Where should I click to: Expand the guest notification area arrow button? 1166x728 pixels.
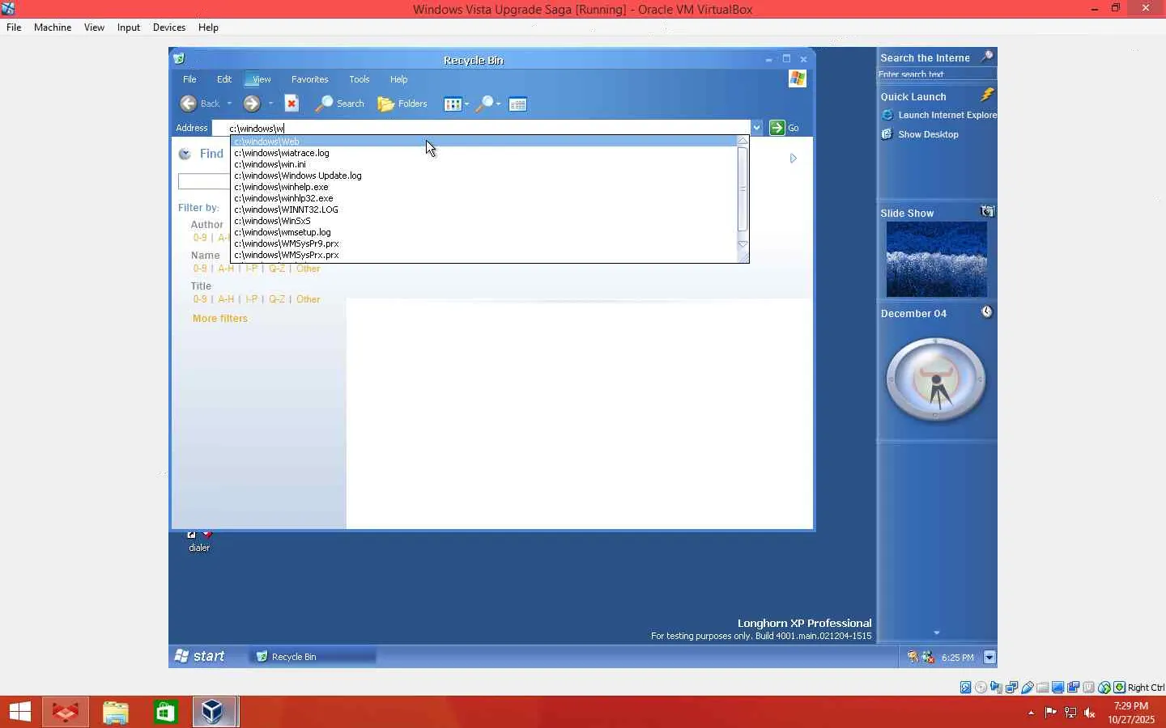tap(989, 657)
